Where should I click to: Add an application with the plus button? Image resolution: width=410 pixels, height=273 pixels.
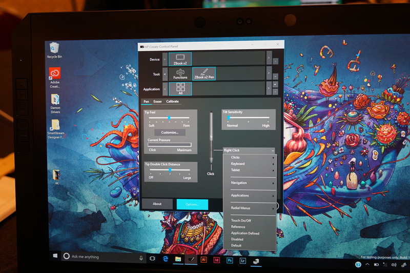pos(275,85)
